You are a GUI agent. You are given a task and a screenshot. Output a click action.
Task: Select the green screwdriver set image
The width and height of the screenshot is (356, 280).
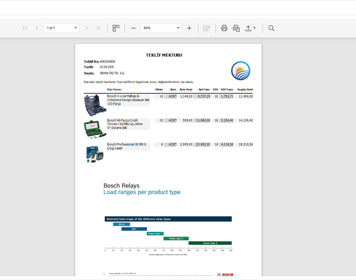[x=95, y=129]
